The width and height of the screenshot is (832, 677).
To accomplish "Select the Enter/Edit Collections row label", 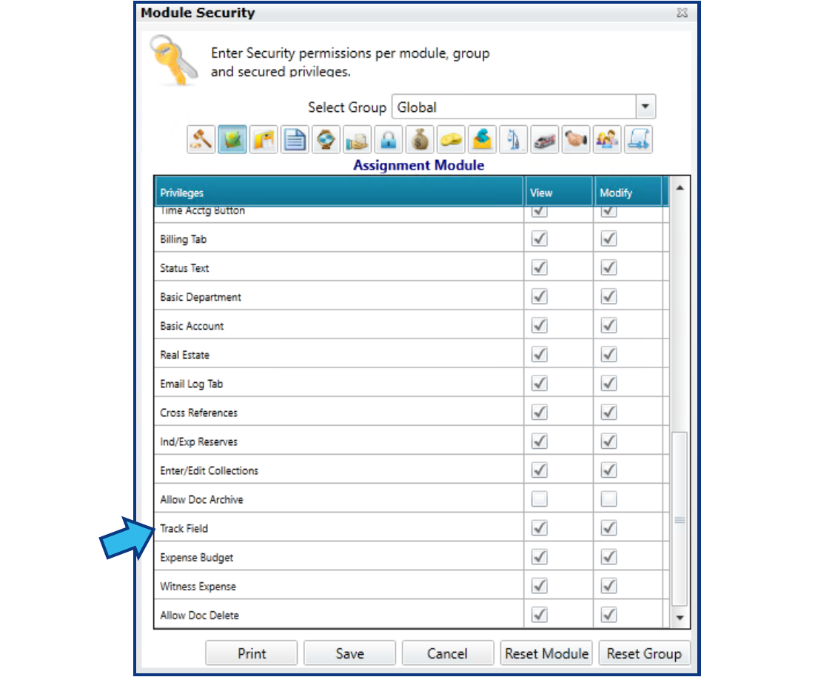I will pos(209,471).
